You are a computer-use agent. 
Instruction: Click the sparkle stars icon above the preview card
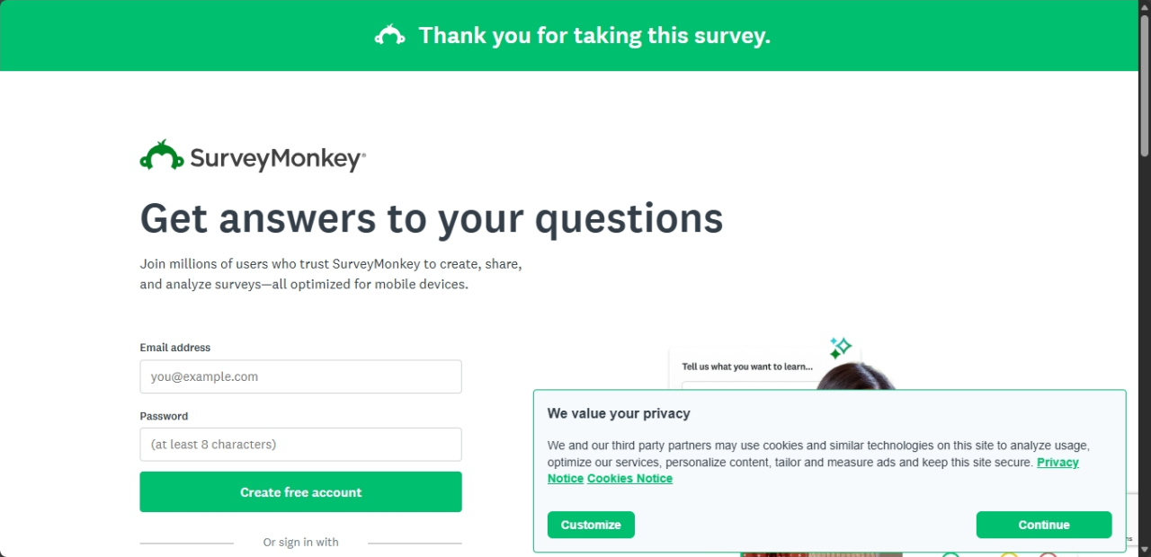840,348
